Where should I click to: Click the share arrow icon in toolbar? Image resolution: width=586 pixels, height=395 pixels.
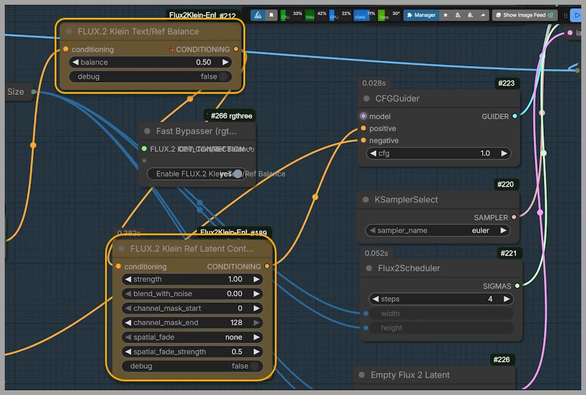tap(483, 15)
